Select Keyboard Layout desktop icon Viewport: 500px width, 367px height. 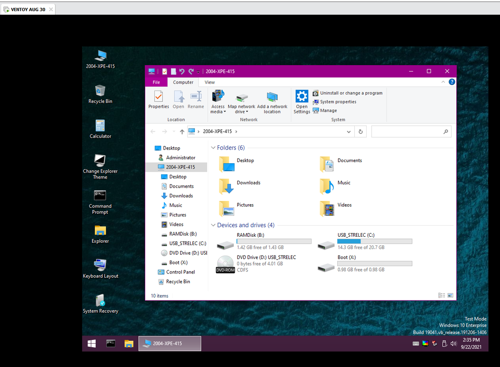(x=100, y=269)
